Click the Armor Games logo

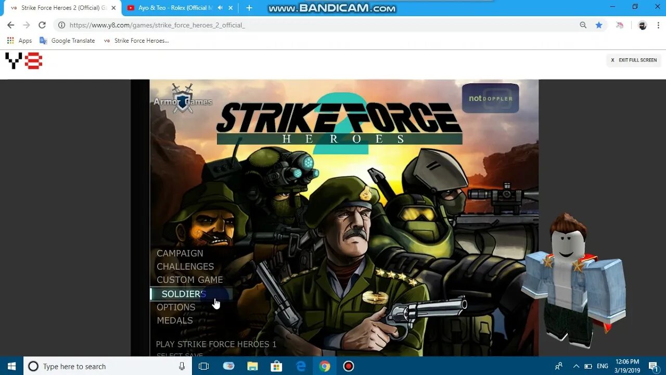point(183,98)
